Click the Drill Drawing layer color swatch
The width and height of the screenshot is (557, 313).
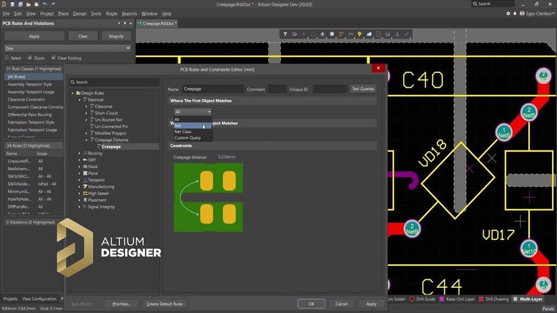tap(481, 299)
